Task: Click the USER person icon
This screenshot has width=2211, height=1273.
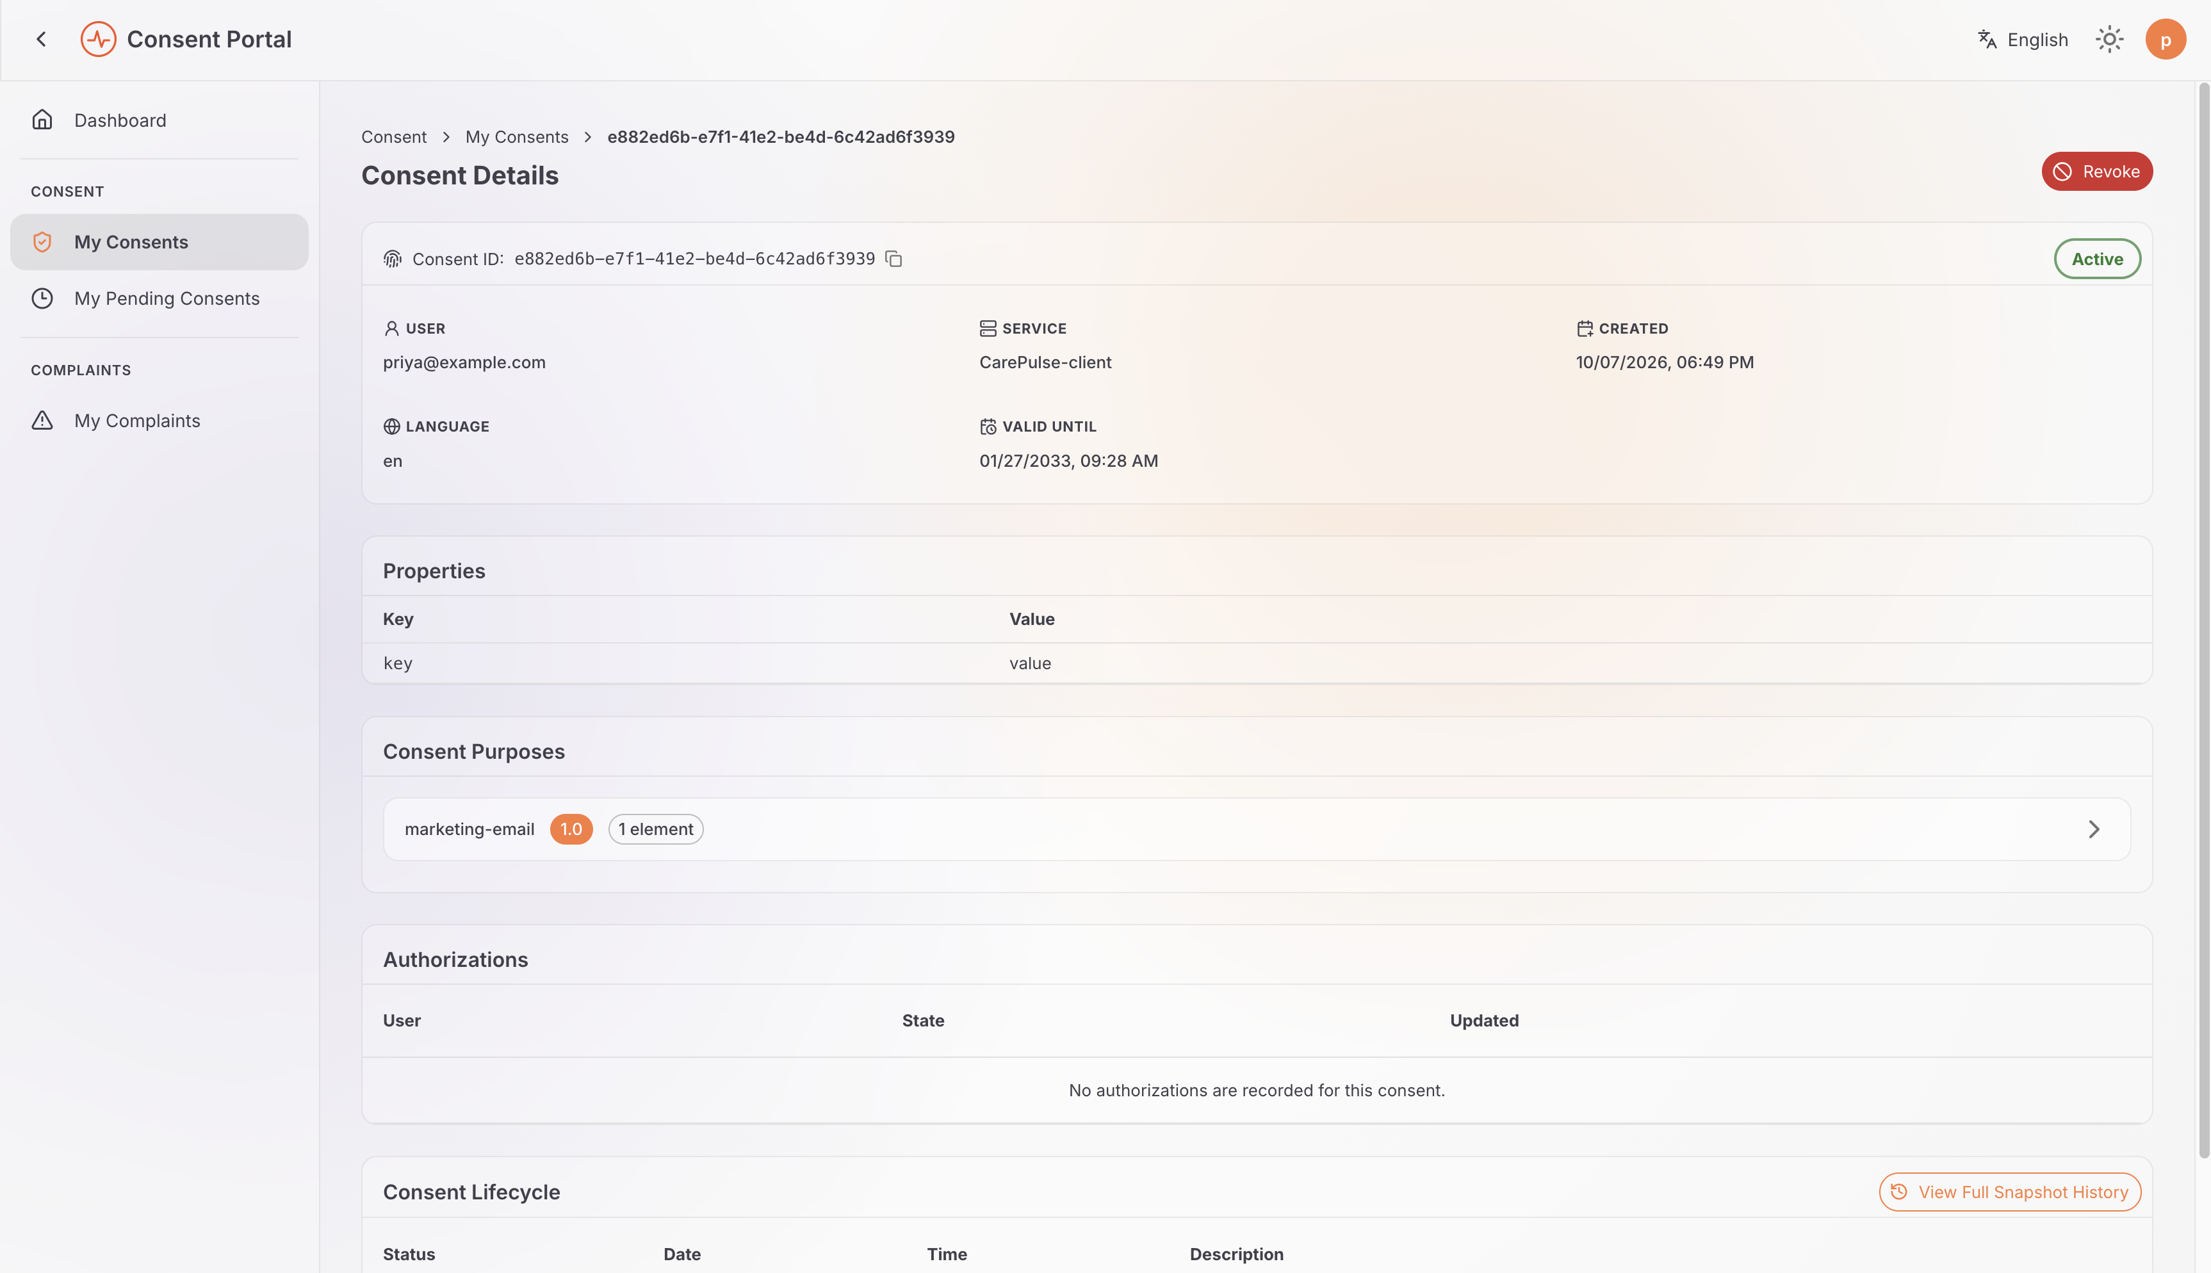Action: point(392,328)
